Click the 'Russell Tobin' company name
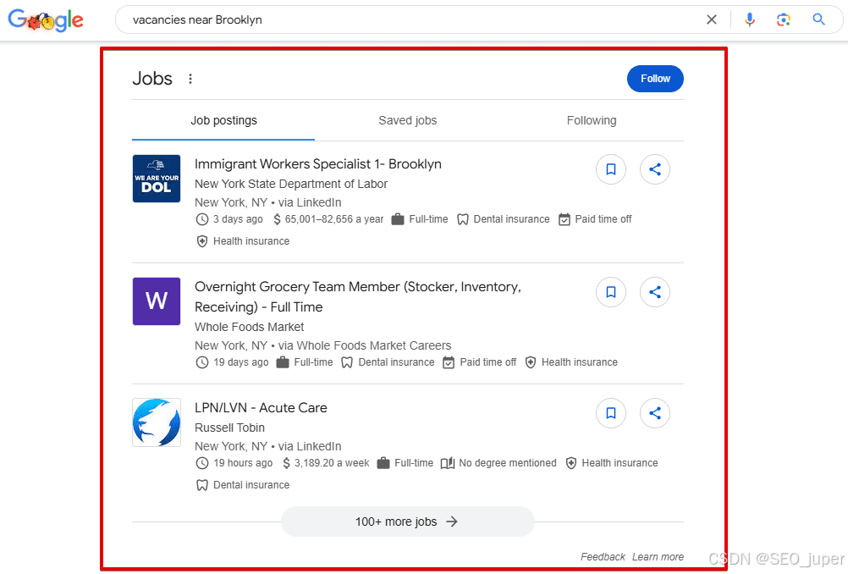 click(x=230, y=428)
